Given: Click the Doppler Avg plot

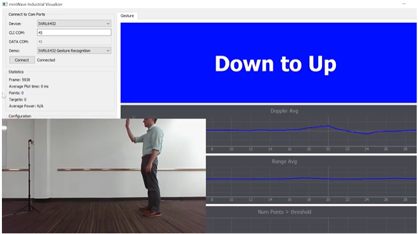Looking at the screenshot, I should 311,129.
